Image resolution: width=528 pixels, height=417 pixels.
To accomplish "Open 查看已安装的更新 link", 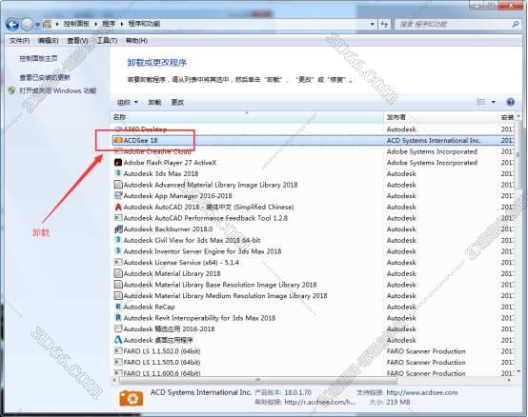I will (45, 77).
